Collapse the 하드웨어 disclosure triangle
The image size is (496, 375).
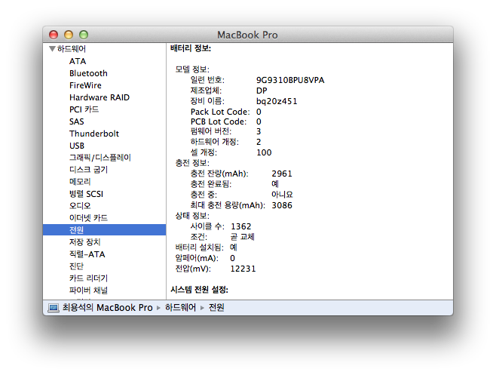pyautogui.click(x=53, y=49)
